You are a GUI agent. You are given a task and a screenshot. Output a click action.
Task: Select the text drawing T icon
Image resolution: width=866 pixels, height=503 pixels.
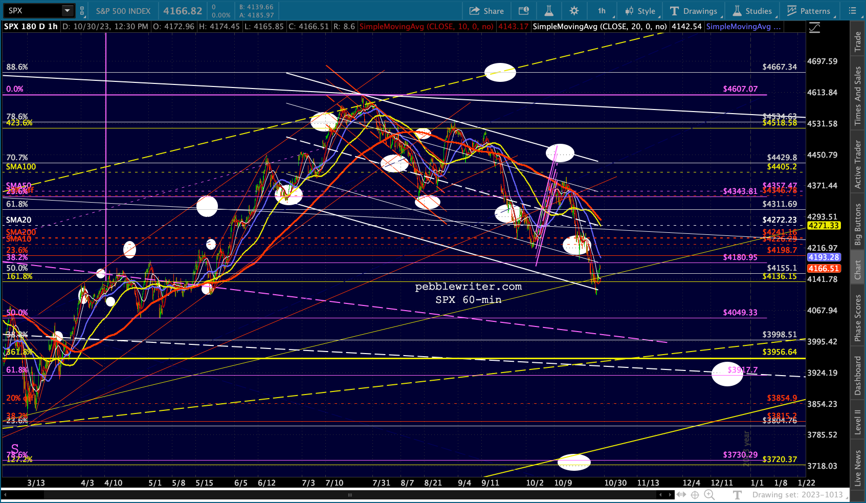click(x=737, y=494)
